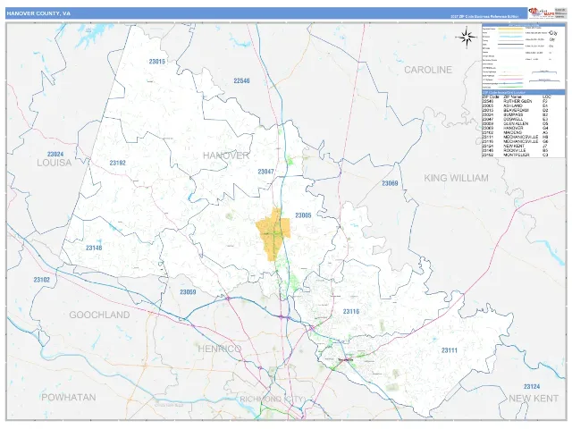Viewport: 572px width, 429px height.
Task: Click the orange Ashland town area
Action: tap(273, 234)
